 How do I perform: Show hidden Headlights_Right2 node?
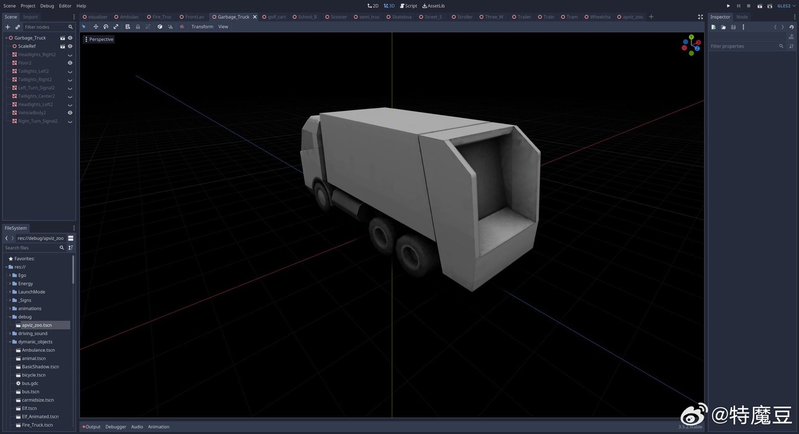70,55
